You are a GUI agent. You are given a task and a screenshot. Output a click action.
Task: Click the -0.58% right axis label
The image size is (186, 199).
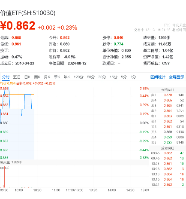tap(144, 158)
